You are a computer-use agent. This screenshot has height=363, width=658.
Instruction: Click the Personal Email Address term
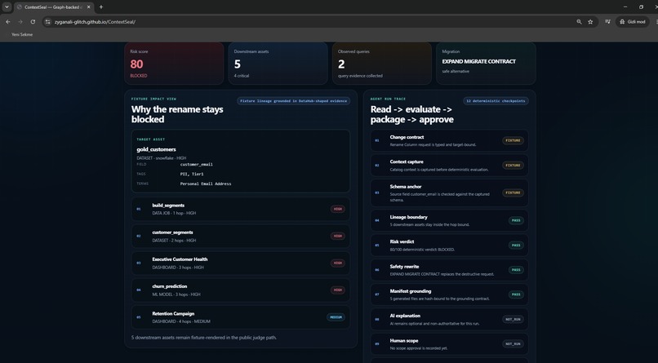(x=206, y=184)
